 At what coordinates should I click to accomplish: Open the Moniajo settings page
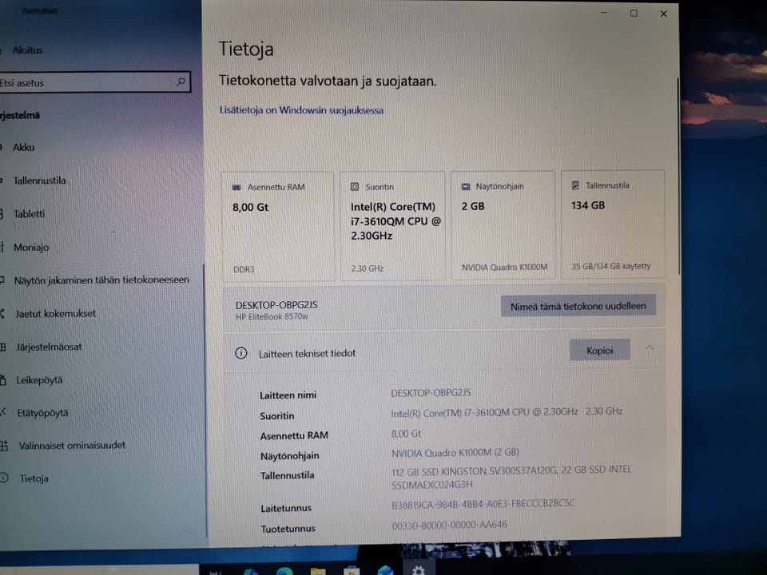coord(31,248)
